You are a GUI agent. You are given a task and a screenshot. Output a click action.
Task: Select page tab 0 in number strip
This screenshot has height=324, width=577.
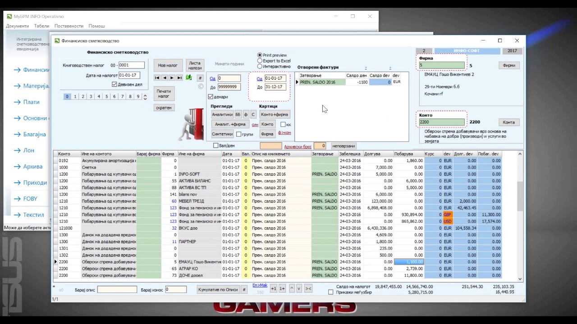(67, 96)
